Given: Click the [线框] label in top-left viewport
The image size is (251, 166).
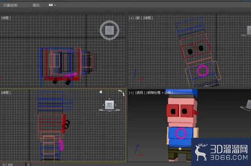Looking at the screenshot, I should (x=6, y=18).
